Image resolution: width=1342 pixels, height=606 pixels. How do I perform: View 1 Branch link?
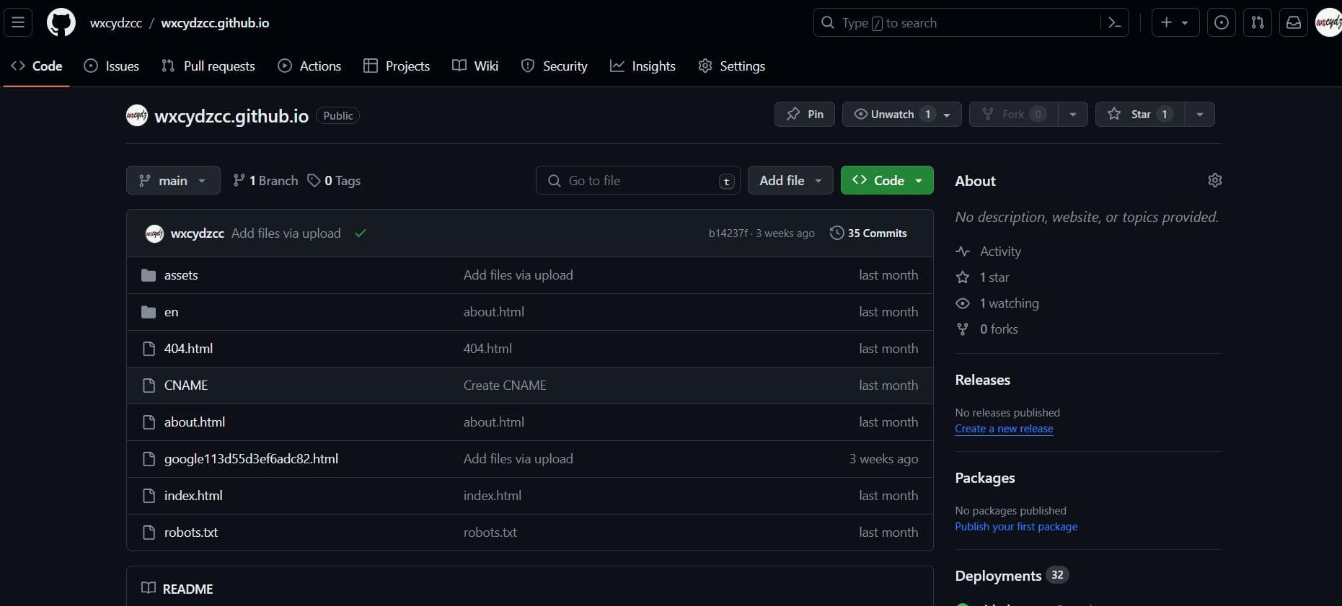[x=265, y=181]
